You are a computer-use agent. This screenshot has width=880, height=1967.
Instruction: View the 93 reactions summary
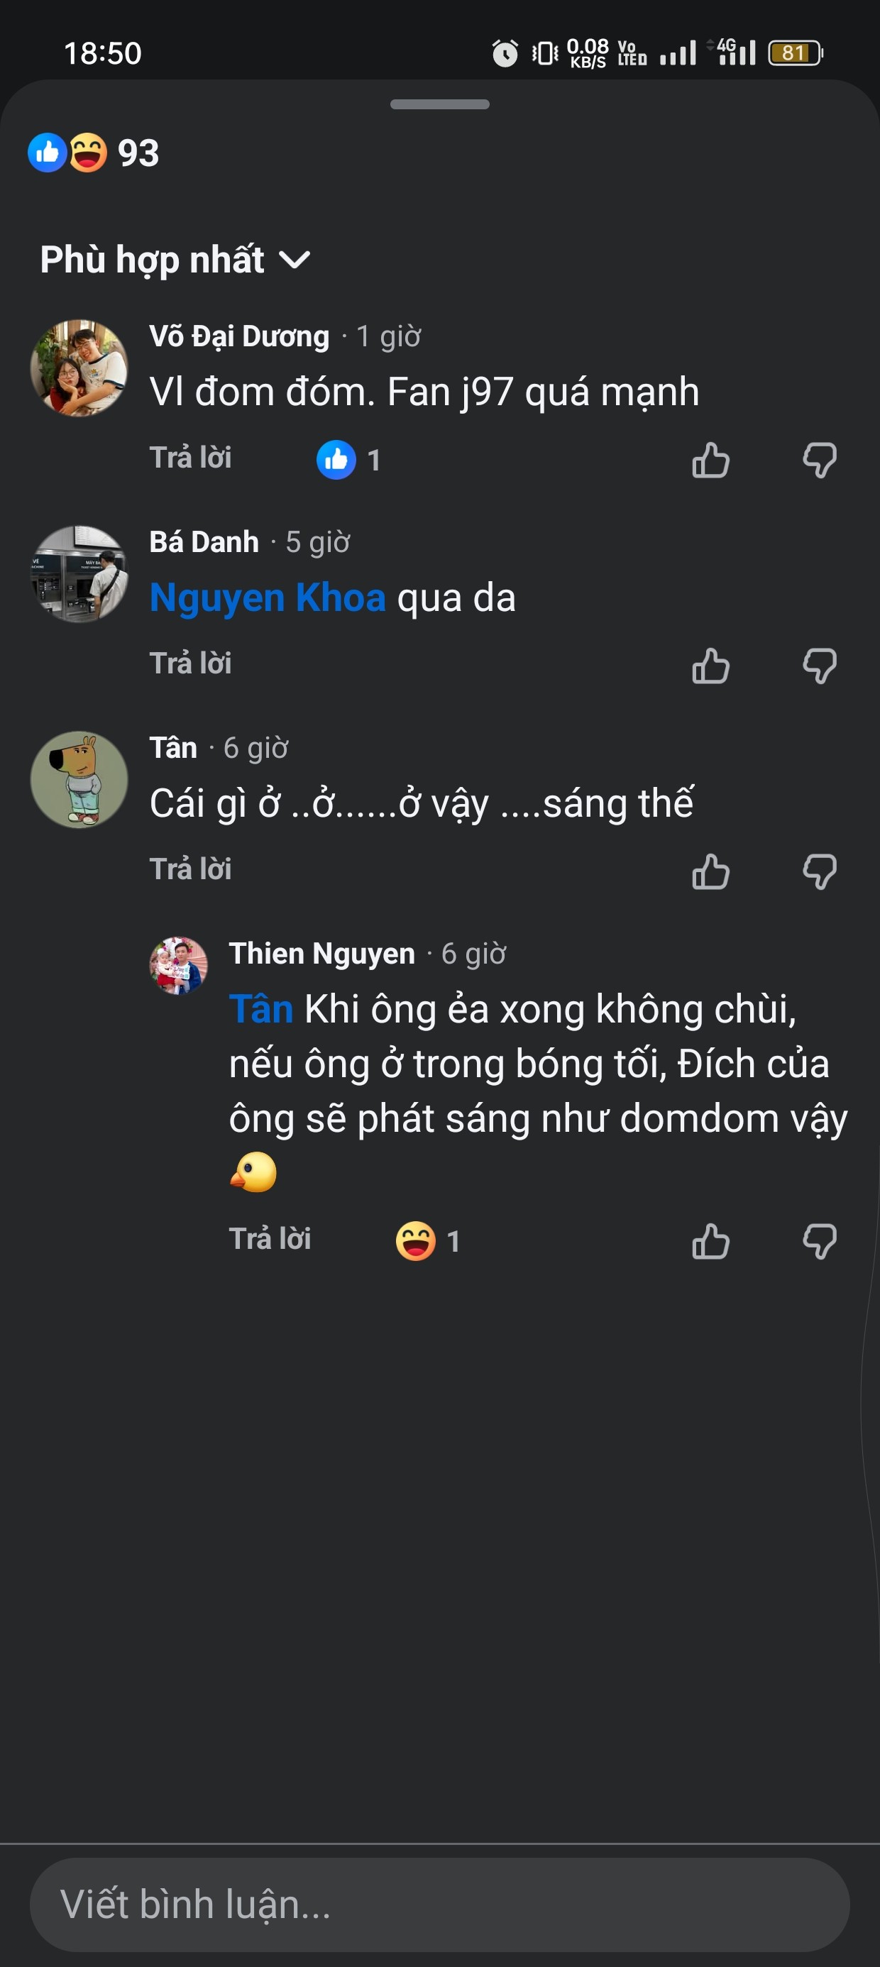pyautogui.click(x=93, y=153)
